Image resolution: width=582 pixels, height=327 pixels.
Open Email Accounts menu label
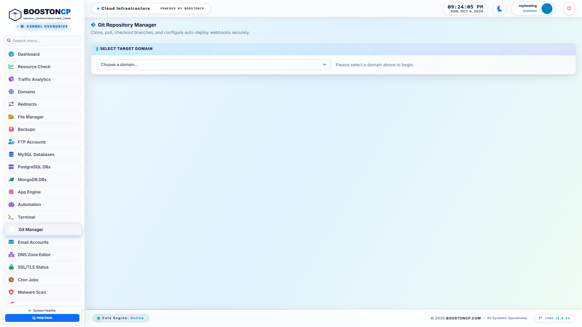(33, 242)
